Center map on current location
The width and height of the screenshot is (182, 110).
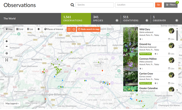point(6,53)
